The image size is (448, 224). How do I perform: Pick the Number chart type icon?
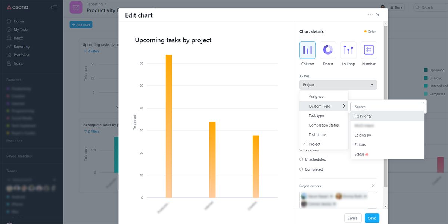pyautogui.click(x=368, y=50)
